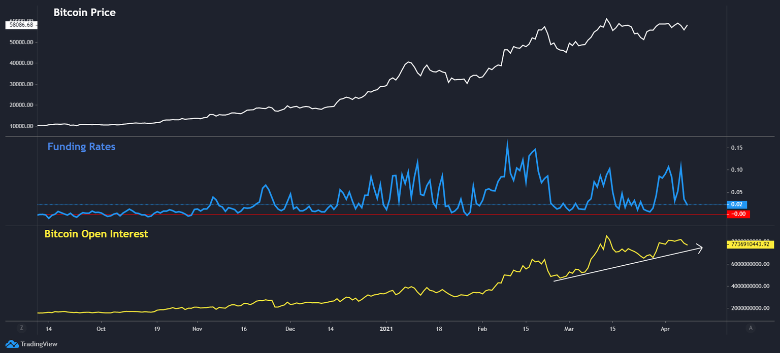780x353 pixels.
Task: Click the Bitcoin Price pane title
Action: [x=84, y=12]
